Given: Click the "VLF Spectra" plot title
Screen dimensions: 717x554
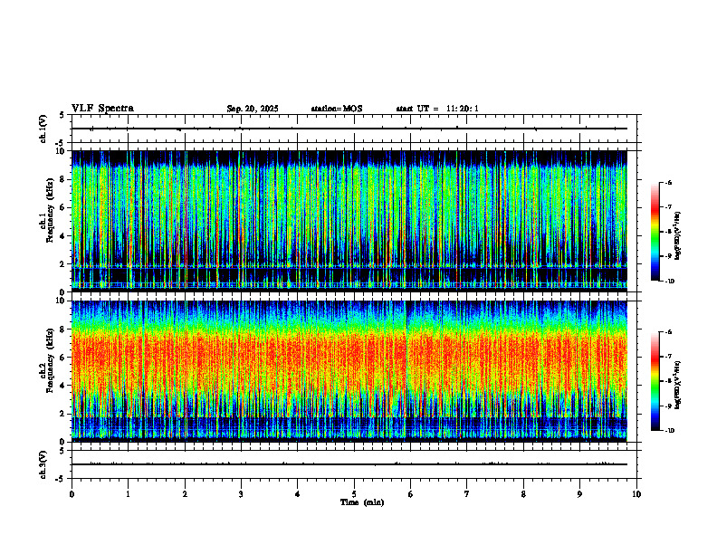Looking at the screenshot, I should 102,109.
